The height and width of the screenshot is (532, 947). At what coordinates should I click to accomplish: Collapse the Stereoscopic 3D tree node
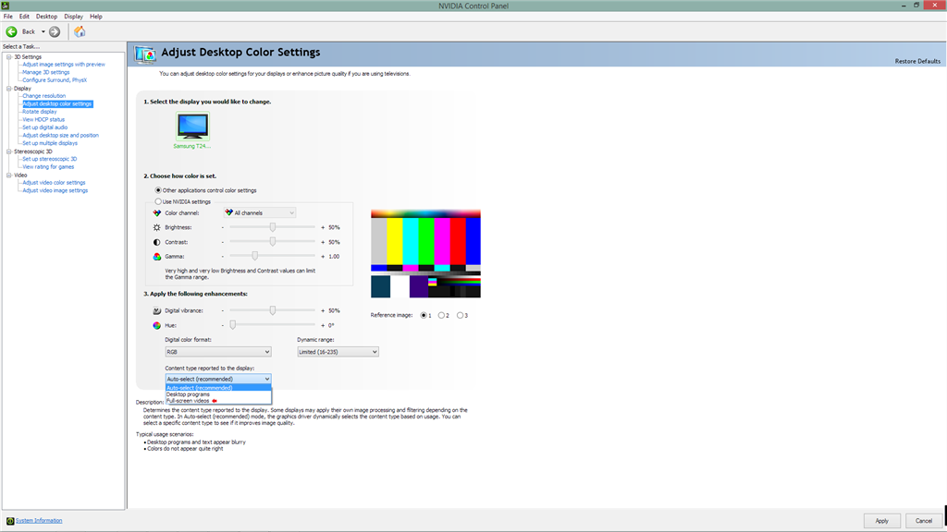9,151
